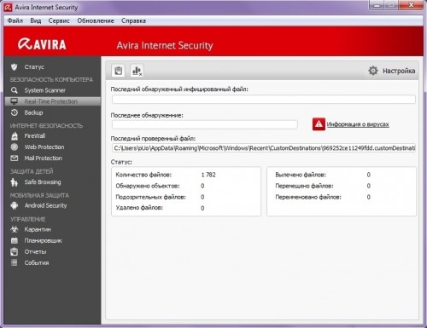
Task: Click the Перемещено файлов label
Action: [304, 186]
